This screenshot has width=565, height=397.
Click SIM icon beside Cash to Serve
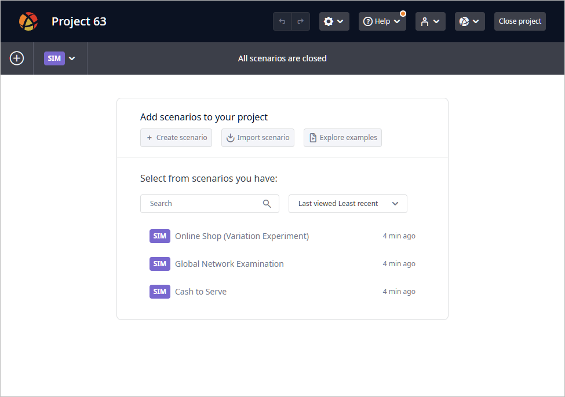(159, 292)
